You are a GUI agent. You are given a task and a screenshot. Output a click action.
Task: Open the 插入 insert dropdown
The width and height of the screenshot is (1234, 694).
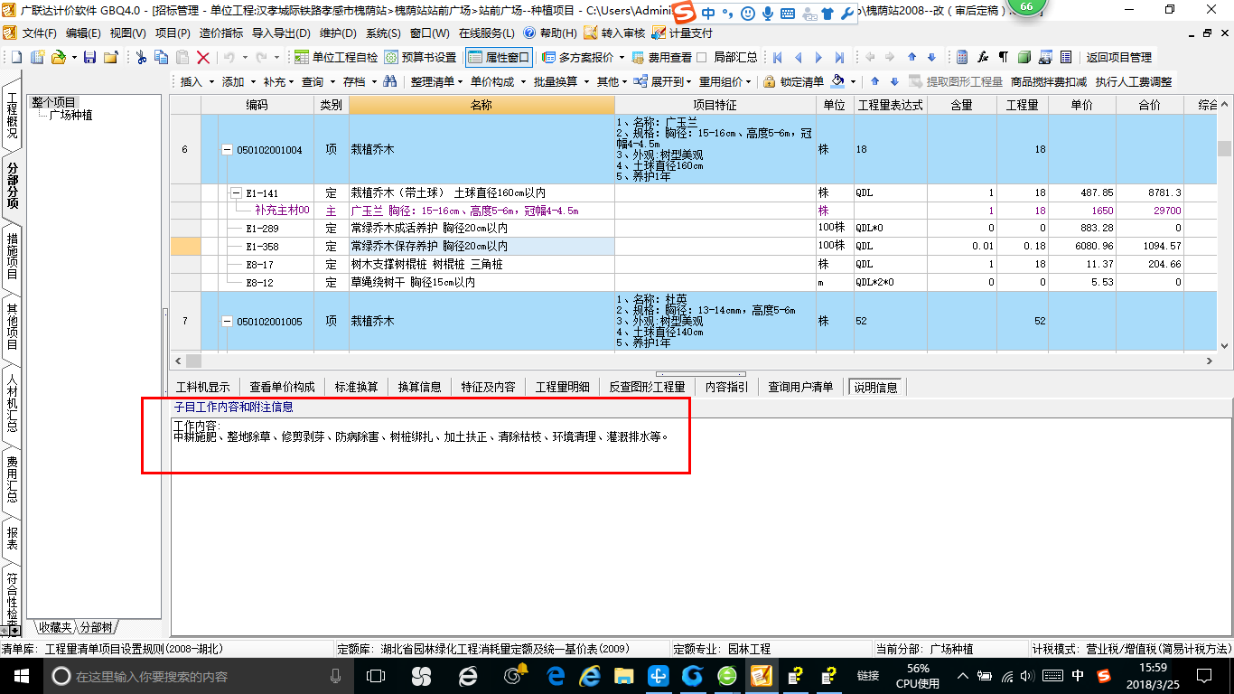[197, 81]
